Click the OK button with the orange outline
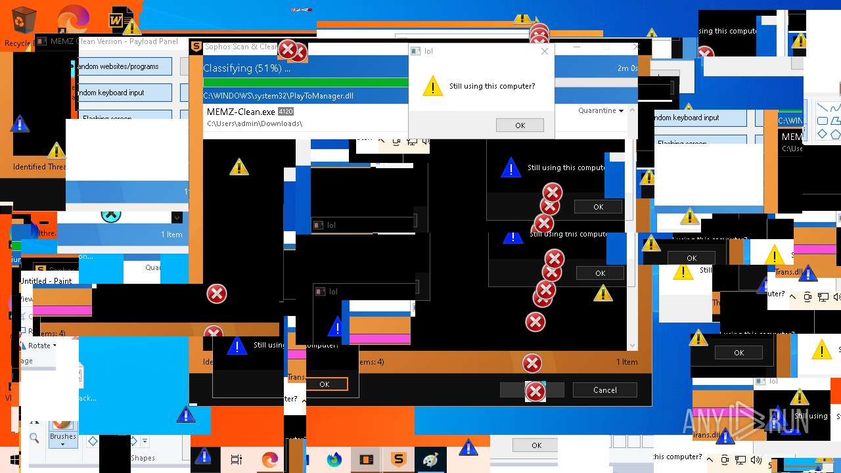This screenshot has width=841, height=473. click(x=324, y=384)
